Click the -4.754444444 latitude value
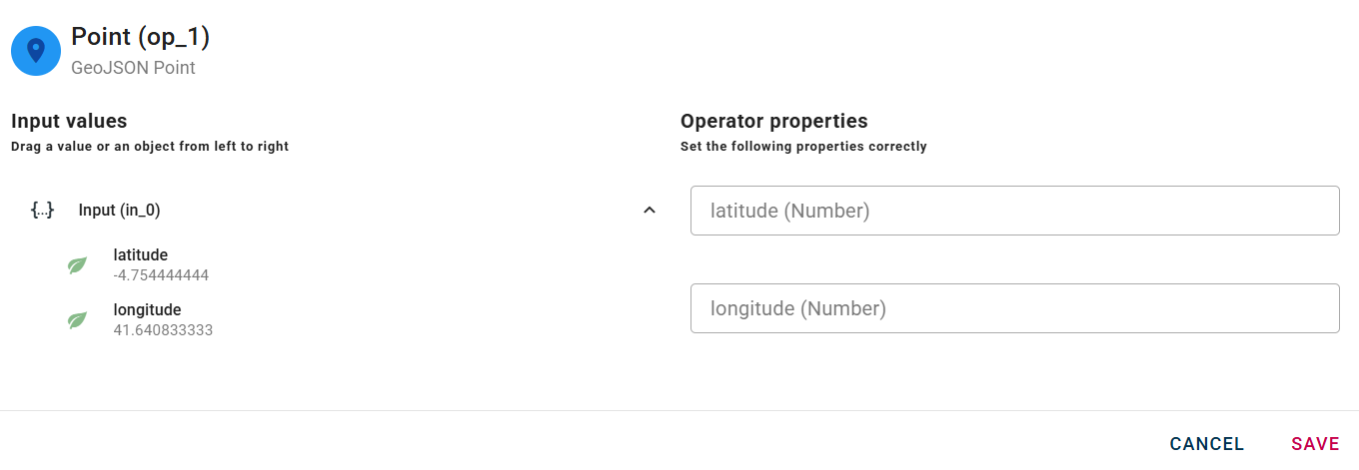This screenshot has height=470, width=1359. pos(161,275)
